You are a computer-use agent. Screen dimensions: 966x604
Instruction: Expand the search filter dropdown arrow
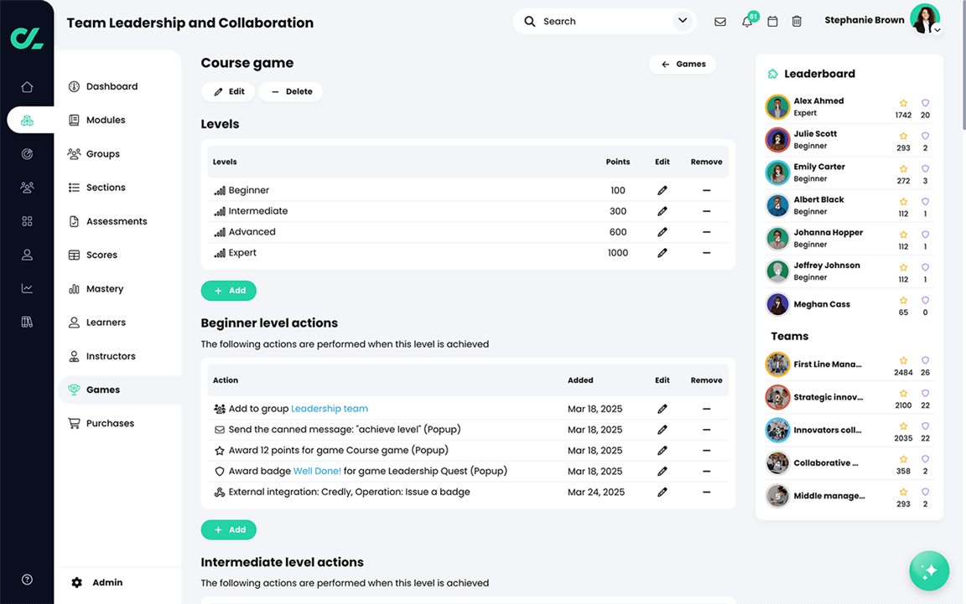coord(682,20)
